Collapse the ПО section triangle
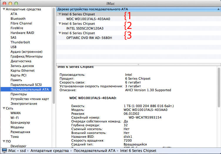The image size is (221, 154). click(4, 141)
